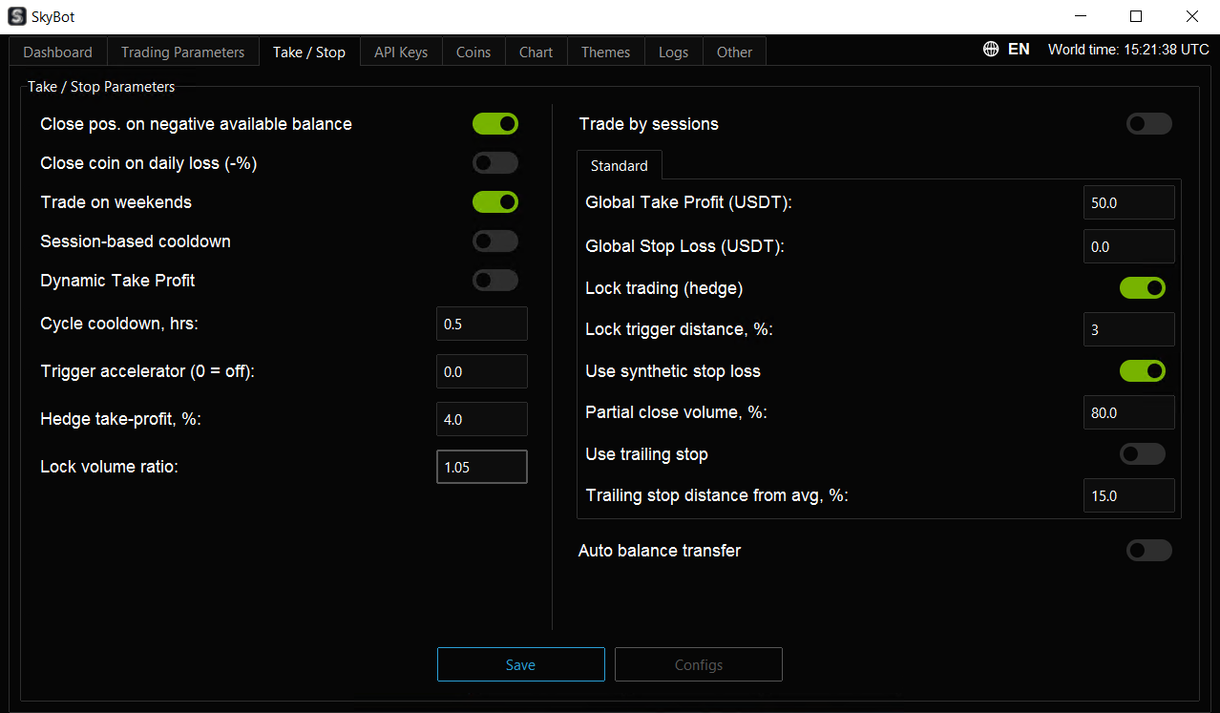This screenshot has height=713, width=1220.
Task: Open the Configs button
Action: click(x=699, y=664)
